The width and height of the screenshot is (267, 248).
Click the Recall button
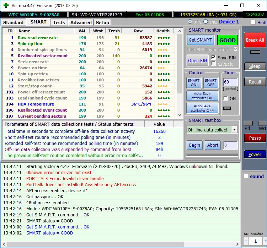click(255, 82)
